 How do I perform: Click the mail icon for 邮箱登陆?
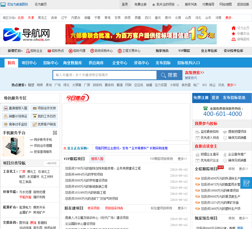pyautogui.click(x=233, y=39)
